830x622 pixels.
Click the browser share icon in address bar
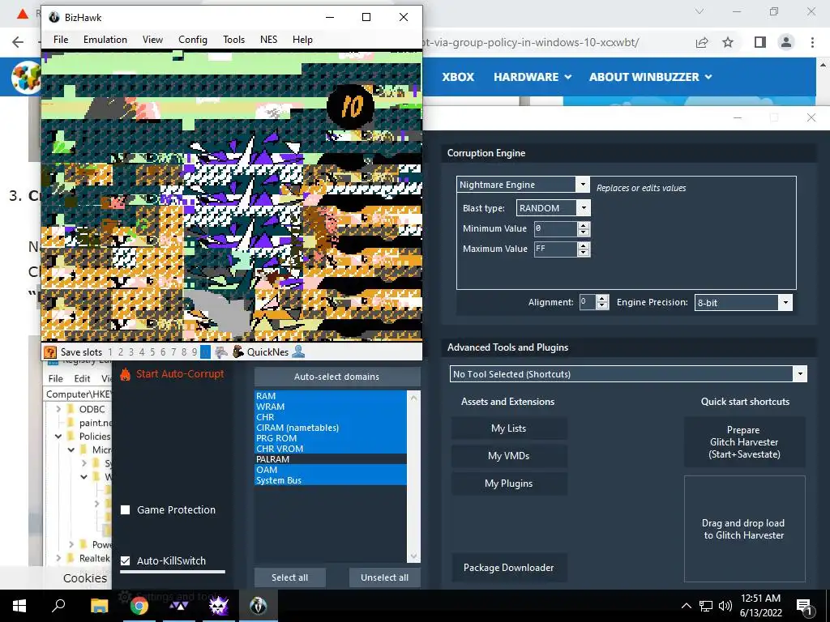tap(702, 42)
